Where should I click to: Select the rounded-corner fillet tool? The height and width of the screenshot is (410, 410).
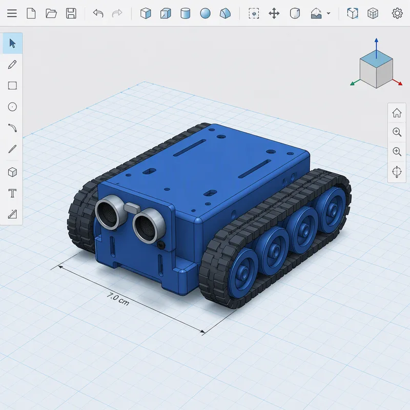point(295,13)
